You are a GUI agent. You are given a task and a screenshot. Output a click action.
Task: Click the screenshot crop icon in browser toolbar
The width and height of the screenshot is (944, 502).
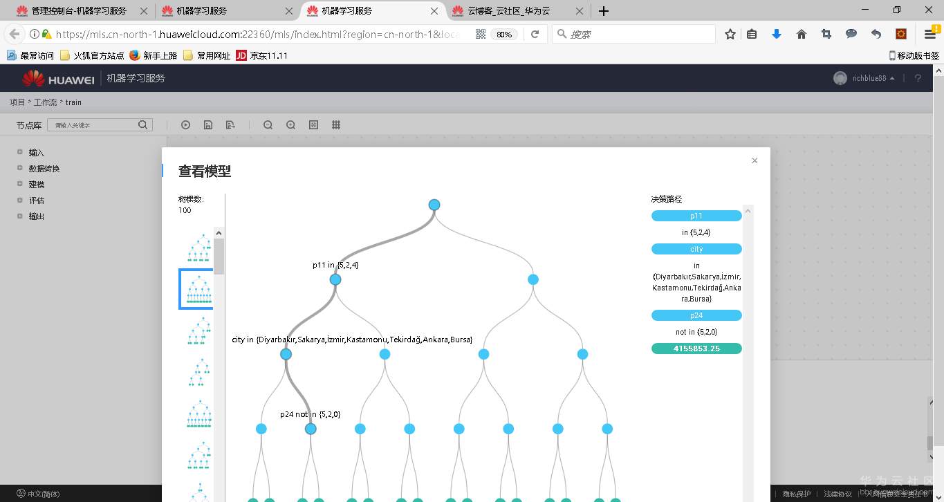pos(826,34)
